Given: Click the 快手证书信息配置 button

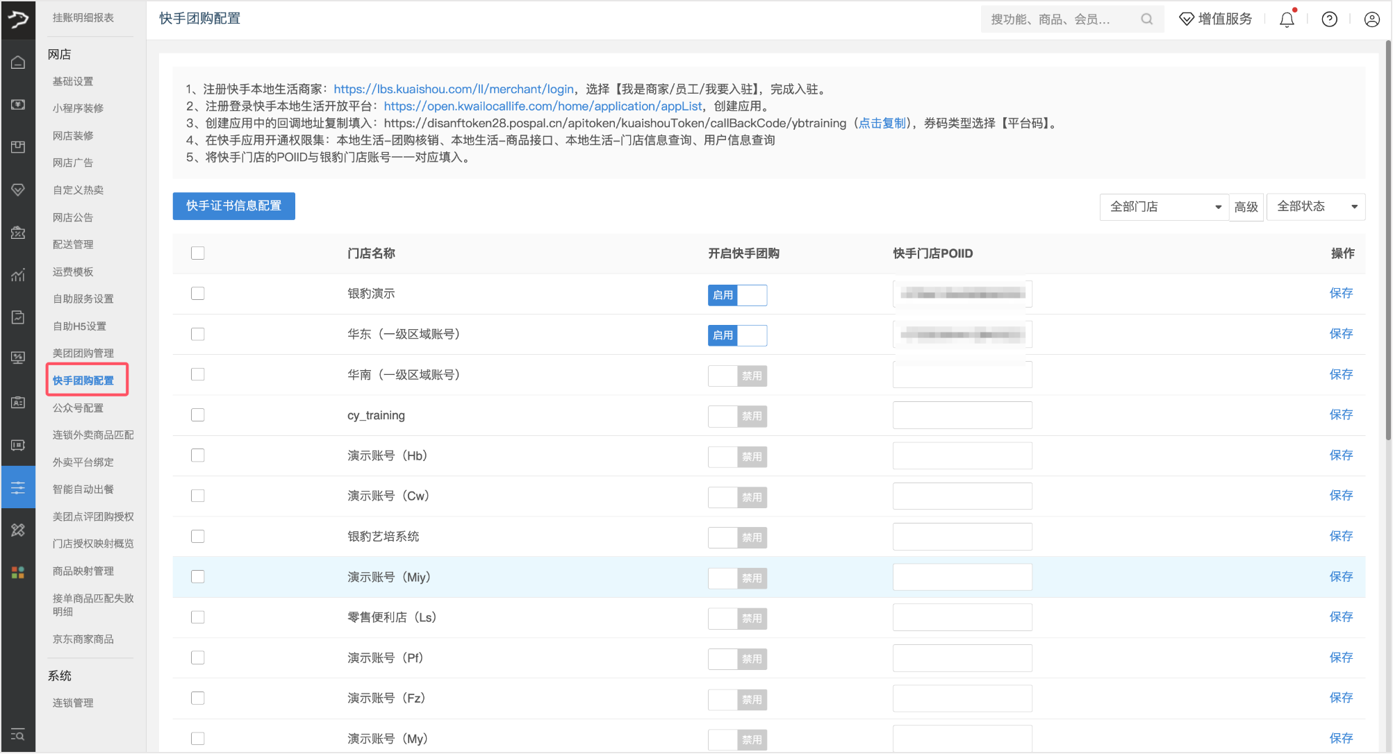Looking at the screenshot, I should click(x=233, y=206).
